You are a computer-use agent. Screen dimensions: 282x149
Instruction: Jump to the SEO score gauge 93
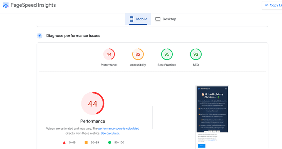[196, 54]
